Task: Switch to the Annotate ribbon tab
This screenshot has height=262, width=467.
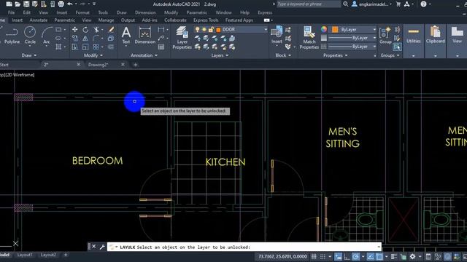Action: (x=39, y=20)
